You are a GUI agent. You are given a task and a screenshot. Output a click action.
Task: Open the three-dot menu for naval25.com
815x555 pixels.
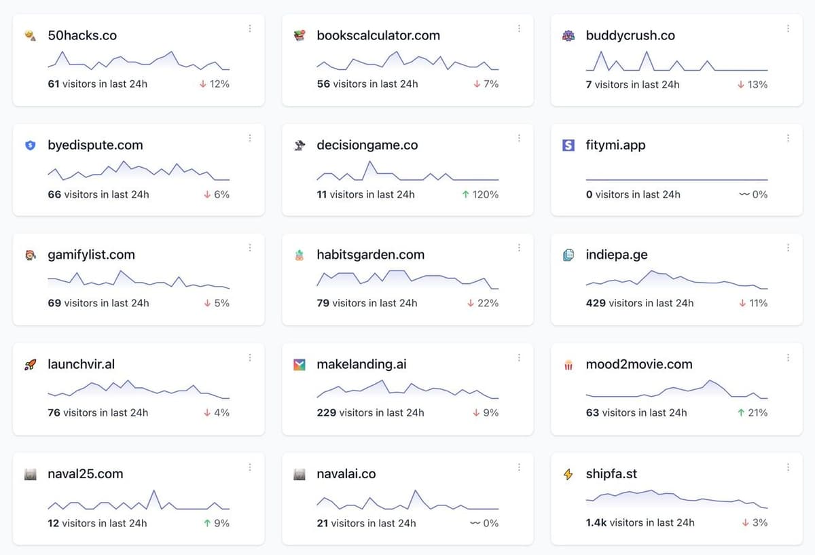(x=250, y=467)
